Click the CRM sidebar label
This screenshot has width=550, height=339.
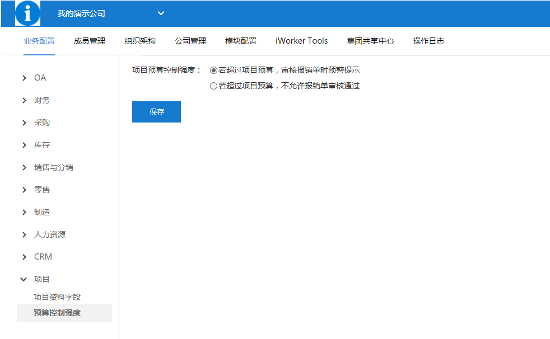(x=43, y=257)
